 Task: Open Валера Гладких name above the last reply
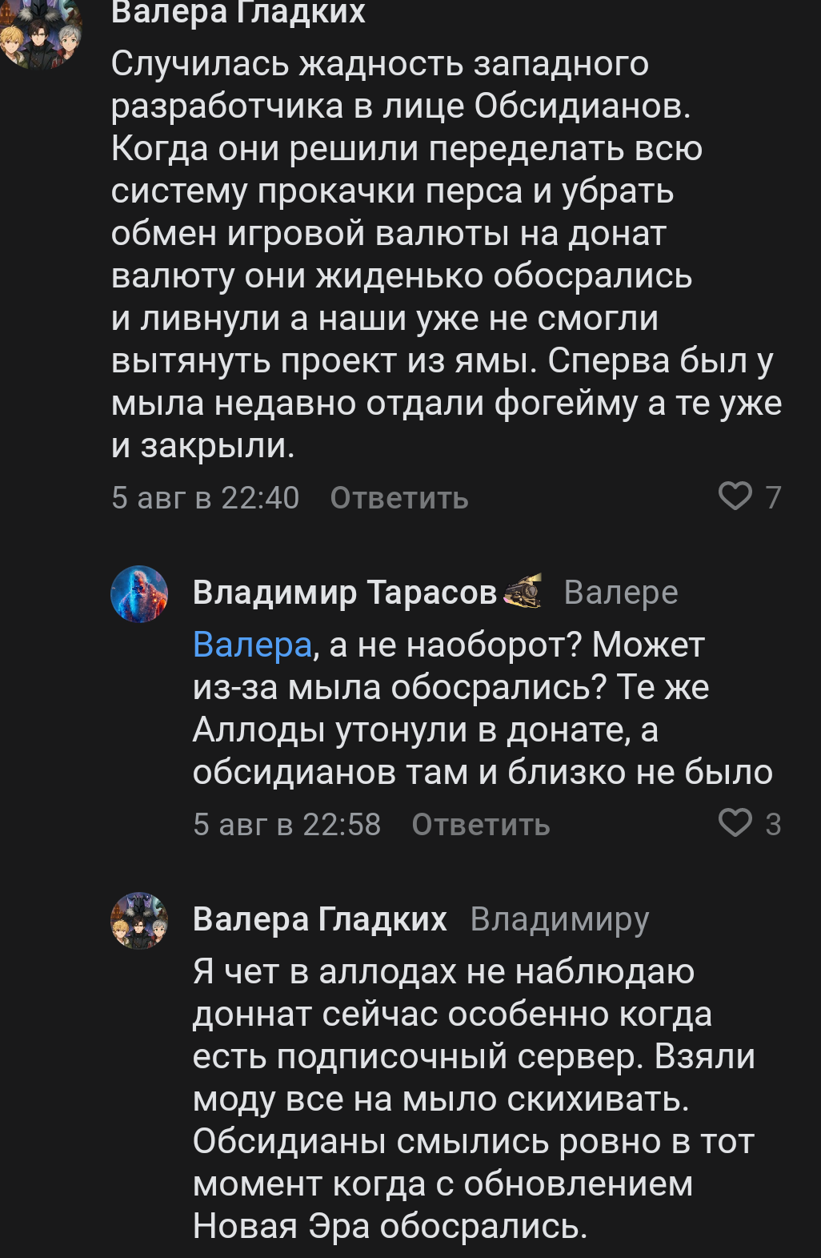point(319,919)
